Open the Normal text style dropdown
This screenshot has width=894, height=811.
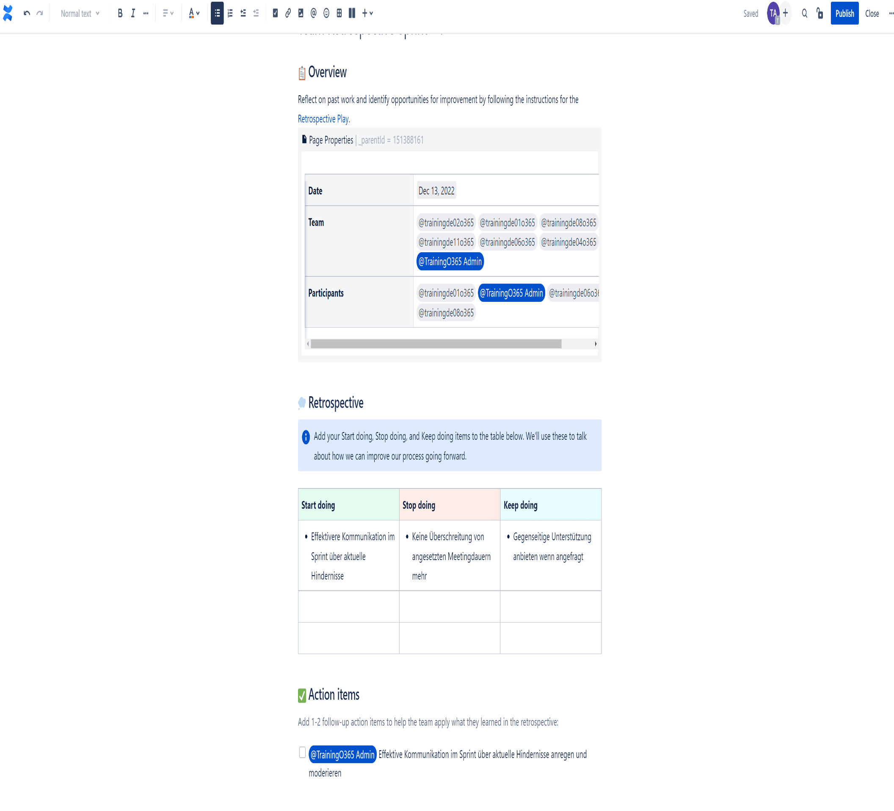click(x=80, y=13)
